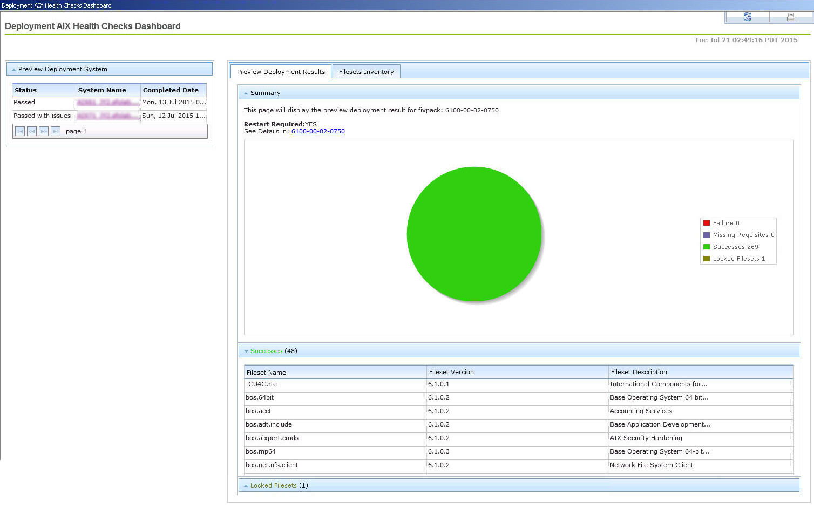
Task: Click the print dashboard icon
Action: tap(790, 17)
